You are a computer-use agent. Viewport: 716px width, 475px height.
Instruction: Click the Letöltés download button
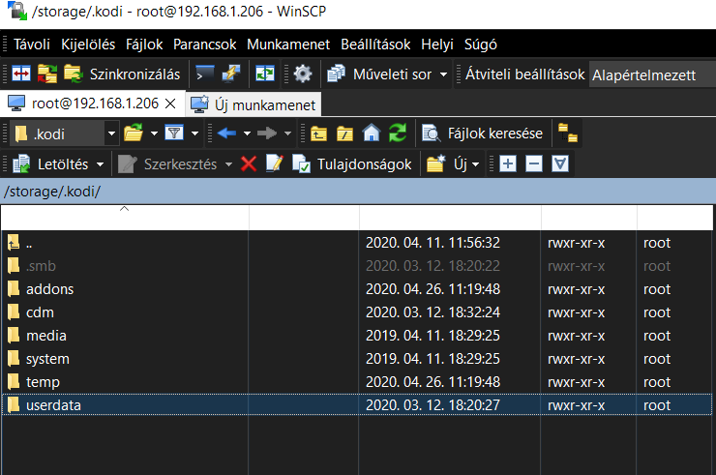pyautogui.click(x=50, y=163)
